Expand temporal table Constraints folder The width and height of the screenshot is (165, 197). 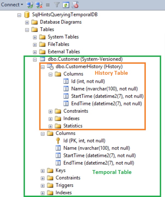[42, 178]
